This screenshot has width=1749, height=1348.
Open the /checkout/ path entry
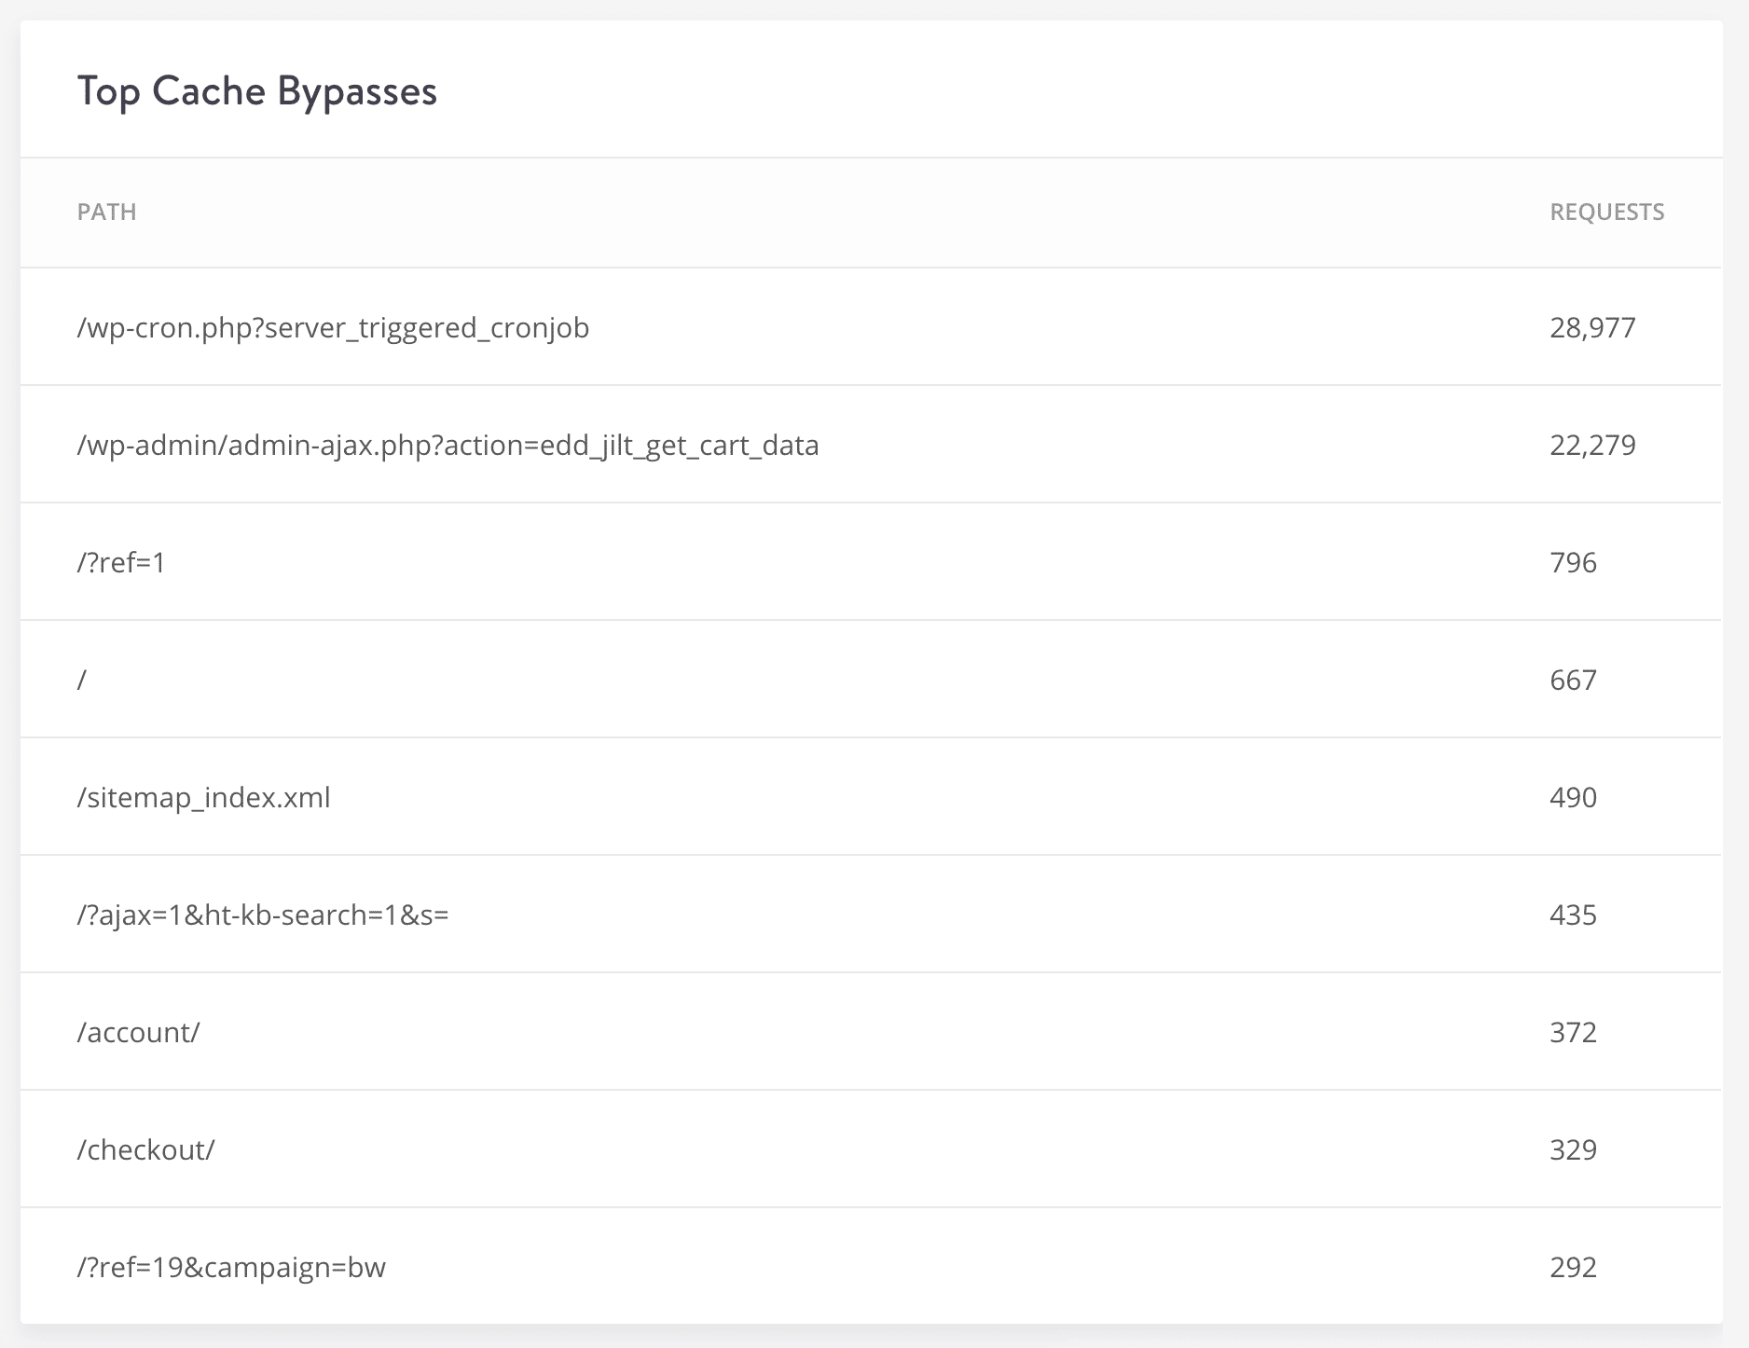click(x=145, y=1149)
